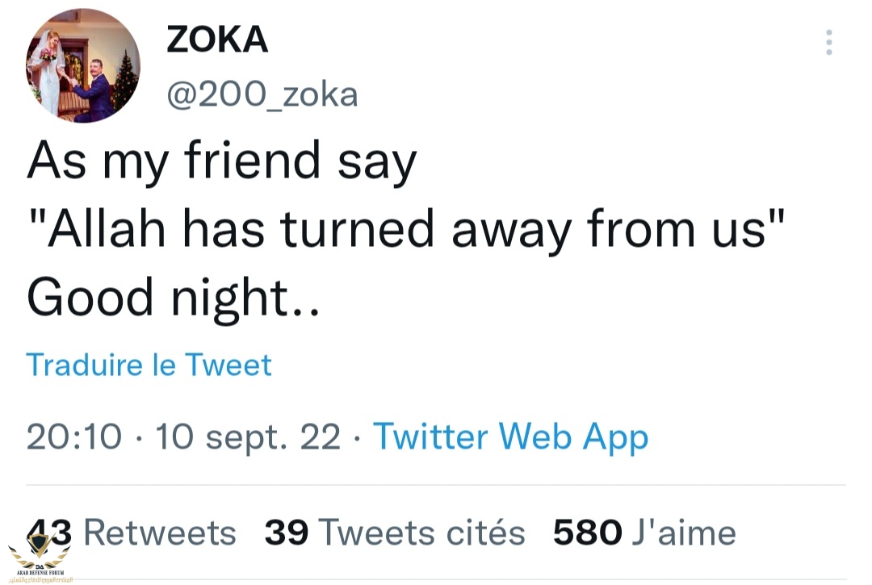Viewport: 872px width, 585px height.
Task: Show the 39 Tweets cités
Action: tap(395, 533)
